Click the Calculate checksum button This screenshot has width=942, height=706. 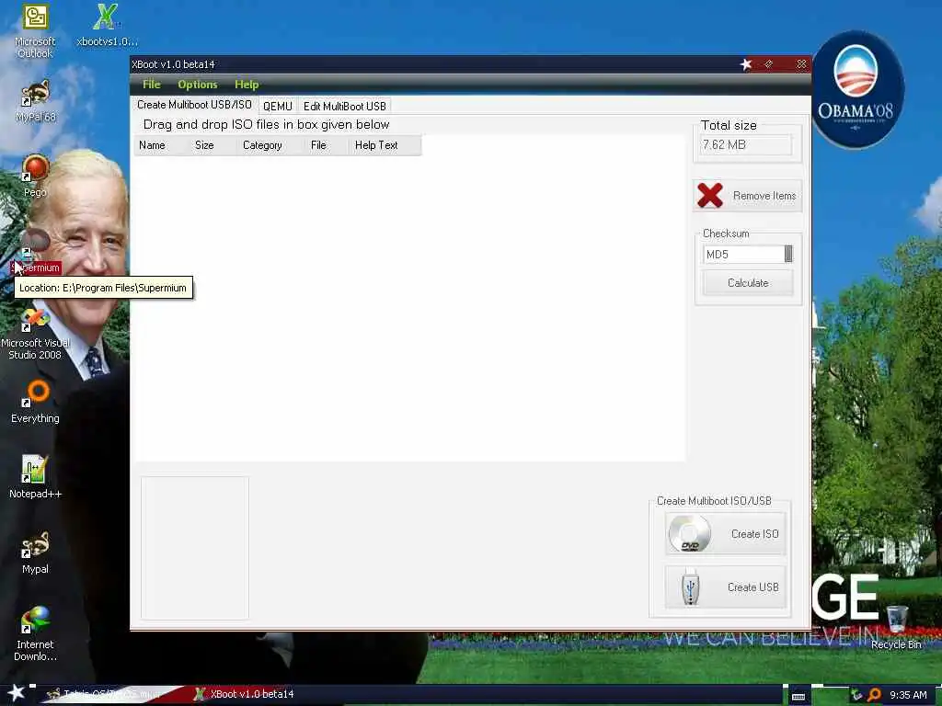coord(748,283)
